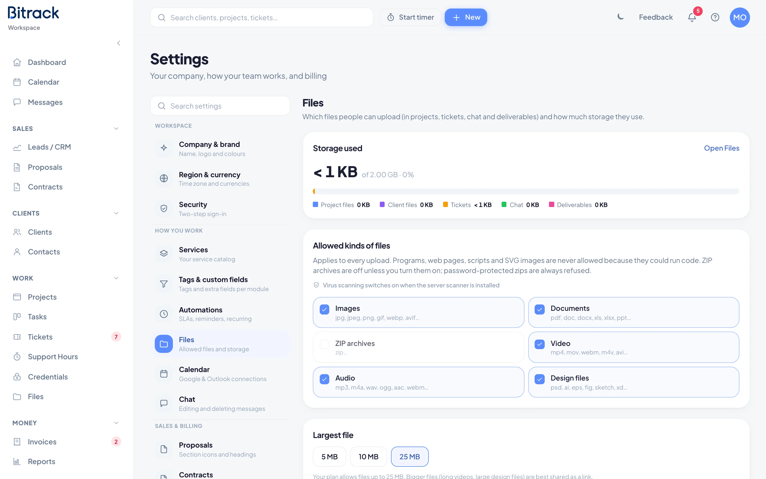This screenshot has height=479, width=766.
Task: Click the Region & currency globe icon
Action: click(164, 178)
